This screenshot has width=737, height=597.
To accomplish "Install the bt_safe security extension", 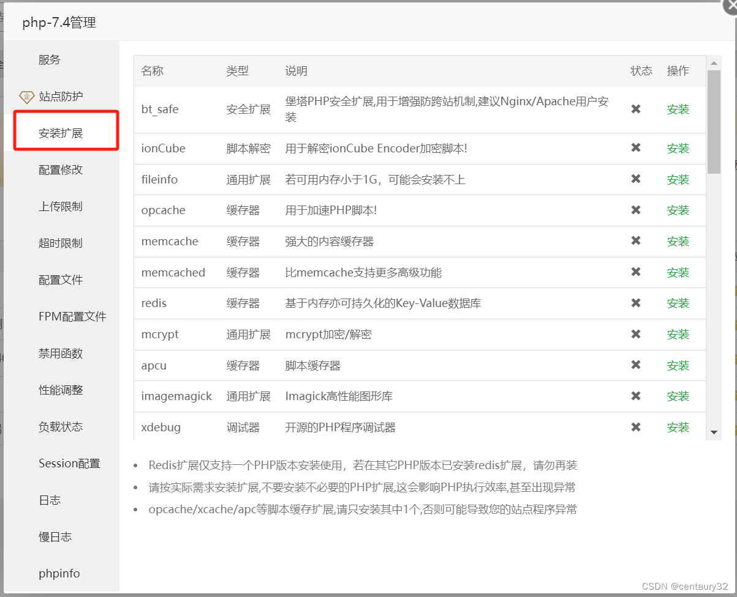I will coord(678,109).
